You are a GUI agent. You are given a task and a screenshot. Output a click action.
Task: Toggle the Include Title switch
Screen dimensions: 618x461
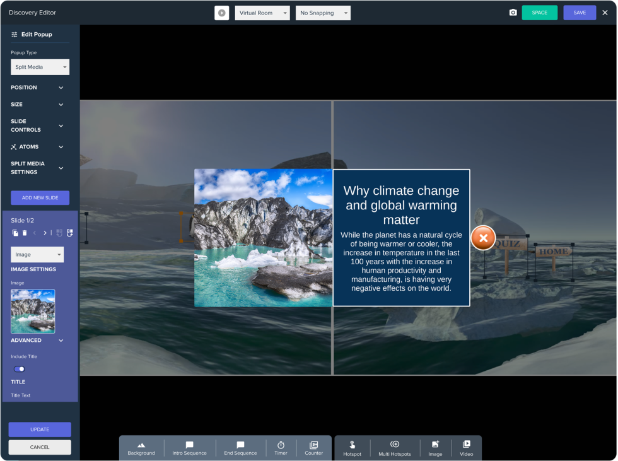pos(20,369)
